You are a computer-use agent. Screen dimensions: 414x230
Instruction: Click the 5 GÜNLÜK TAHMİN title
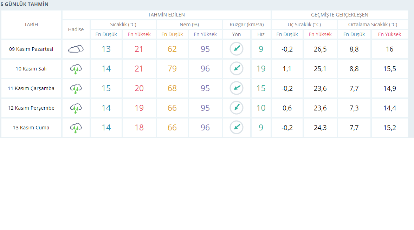(25, 4)
